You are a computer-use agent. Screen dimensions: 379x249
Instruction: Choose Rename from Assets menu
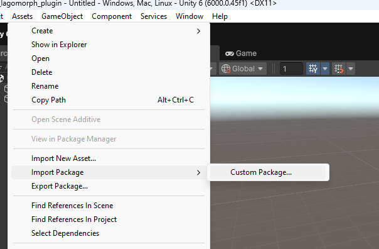point(109,86)
